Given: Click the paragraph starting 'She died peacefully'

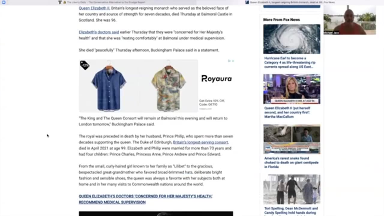Looking at the screenshot, I should click(x=149, y=50).
